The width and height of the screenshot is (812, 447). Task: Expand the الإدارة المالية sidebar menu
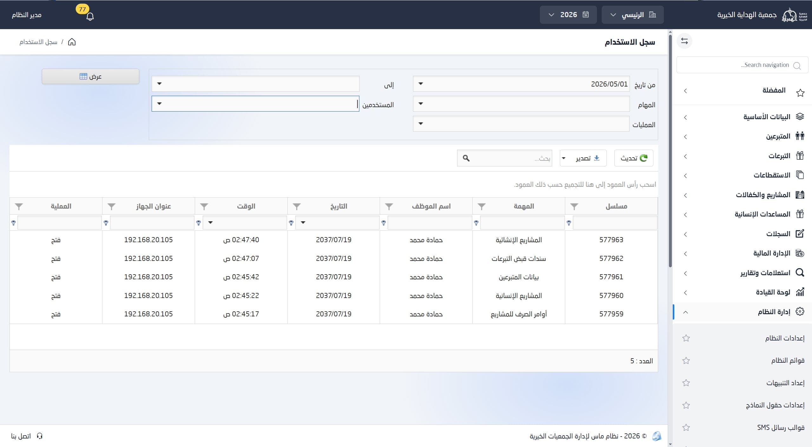pos(742,254)
